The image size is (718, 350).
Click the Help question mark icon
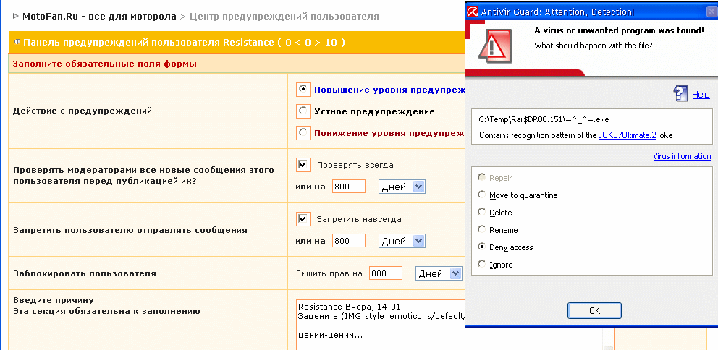pos(680,94)
